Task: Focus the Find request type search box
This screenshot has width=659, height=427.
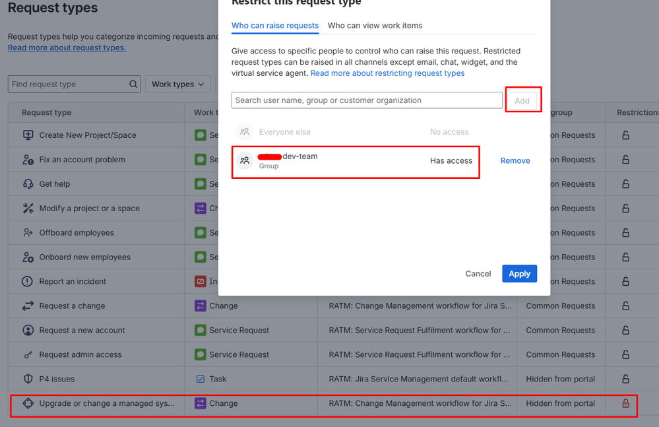Action: (x=74, y=84)
